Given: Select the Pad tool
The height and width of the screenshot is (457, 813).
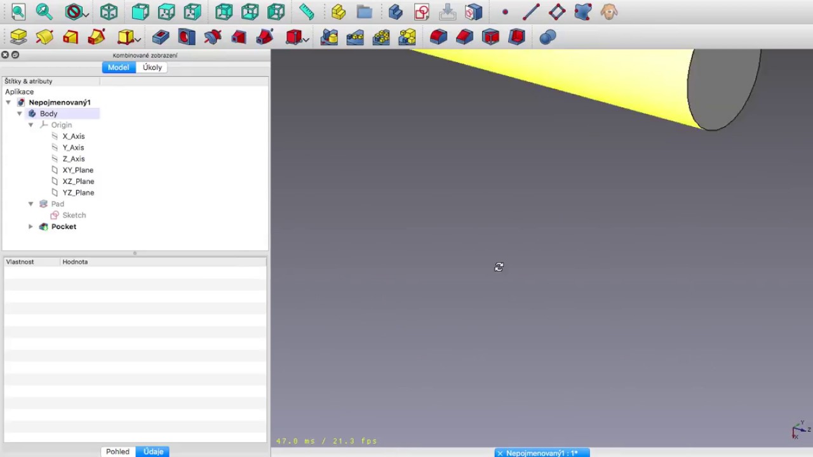Looking at the screenshot, I should (x=18, y=37).
